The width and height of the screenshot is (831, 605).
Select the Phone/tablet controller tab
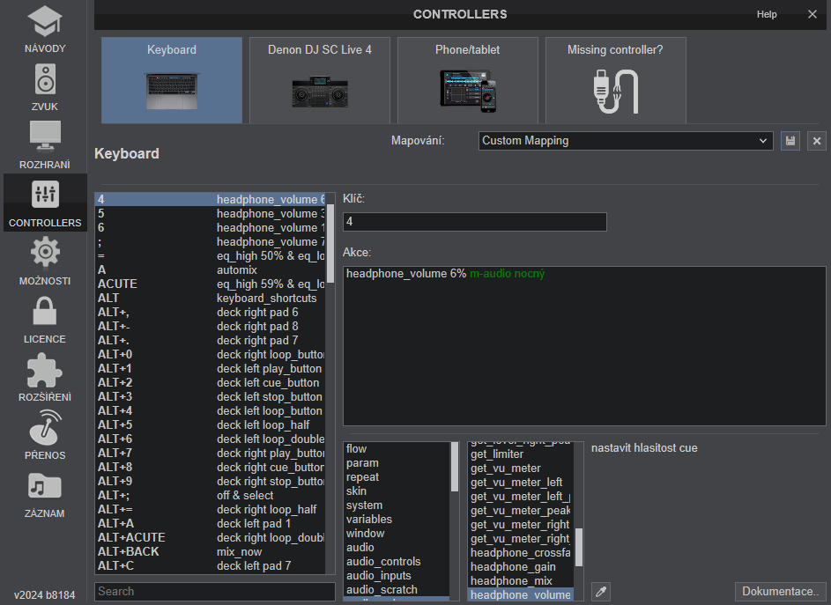468,80
